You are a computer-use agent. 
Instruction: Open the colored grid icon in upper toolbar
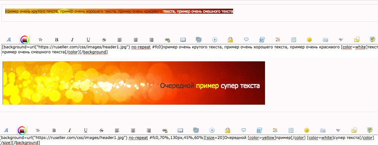click(278, 40)
